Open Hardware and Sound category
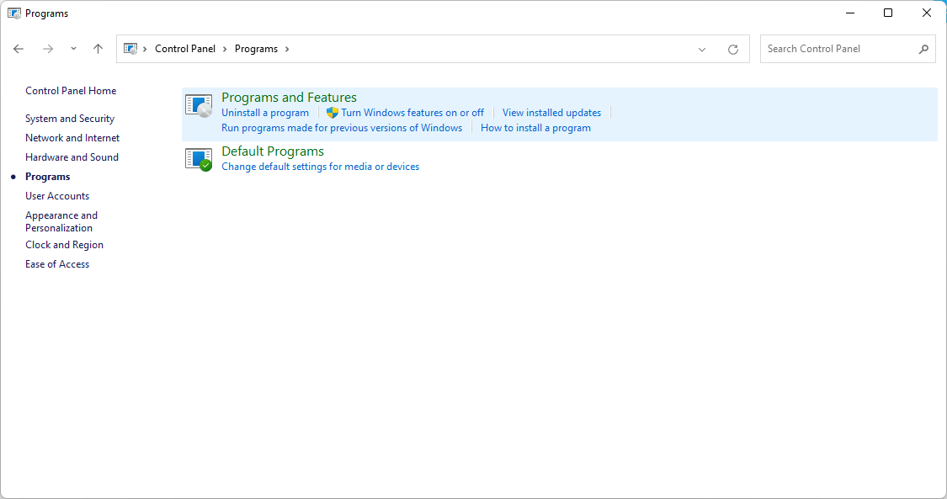Image resolution: width=947 pixels, height=499 pixels. point(72,157)
